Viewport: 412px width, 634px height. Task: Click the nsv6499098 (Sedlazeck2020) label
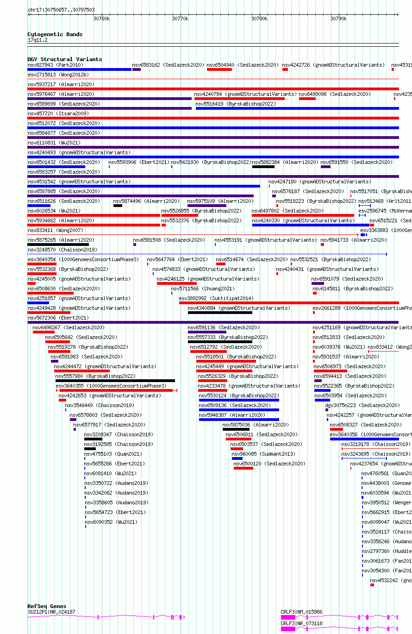point(335,94)
